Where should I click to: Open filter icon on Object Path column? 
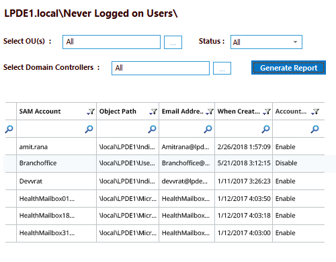pyautogui.click(x=153, y=112)
